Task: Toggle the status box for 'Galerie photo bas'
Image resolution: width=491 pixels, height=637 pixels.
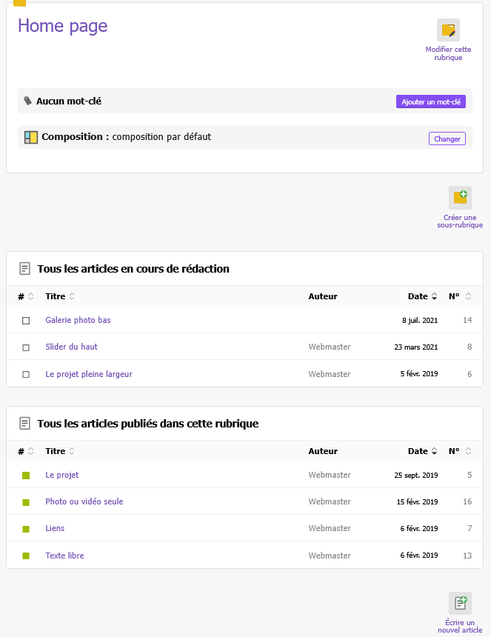Action: point(26,321)
